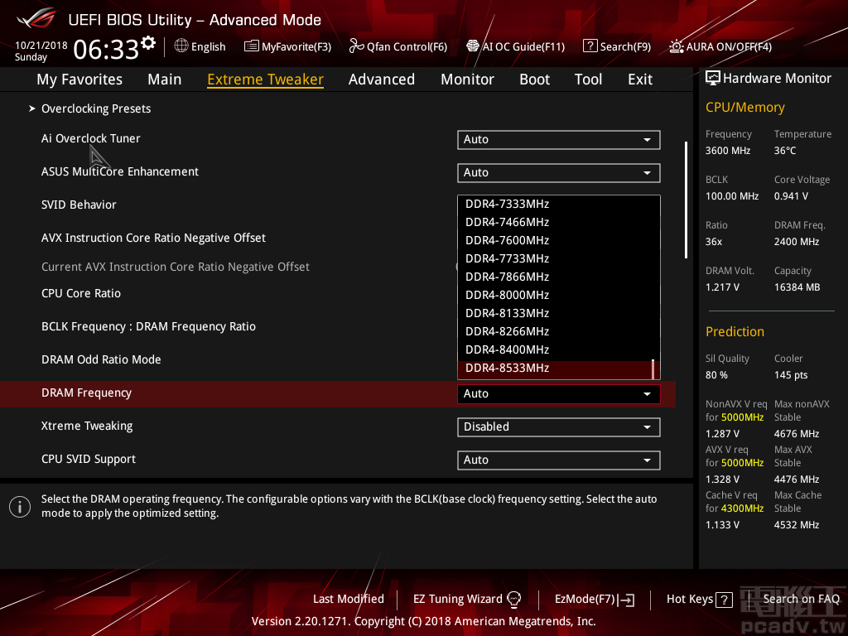
Task: Select DDR4-8266MHz from the list
Action: click(559, 331)
